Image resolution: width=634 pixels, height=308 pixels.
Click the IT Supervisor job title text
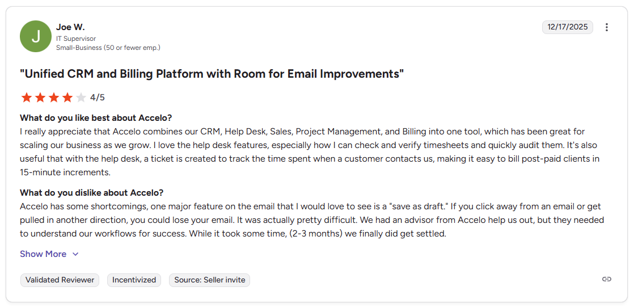pyautogui.click(x=76, y=39)
